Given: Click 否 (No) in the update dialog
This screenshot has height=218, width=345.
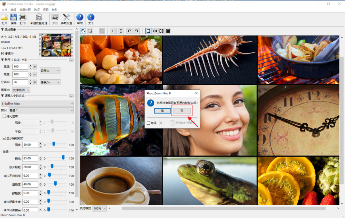Looking at the screenshot, I should coord(182,111).
